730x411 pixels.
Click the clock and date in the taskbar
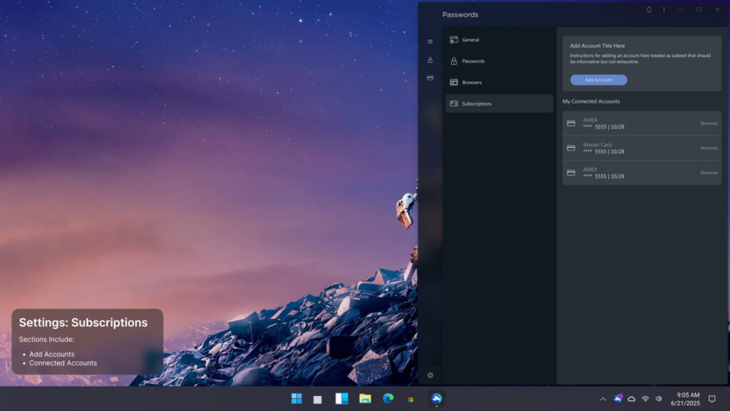(x=684, y=399)
